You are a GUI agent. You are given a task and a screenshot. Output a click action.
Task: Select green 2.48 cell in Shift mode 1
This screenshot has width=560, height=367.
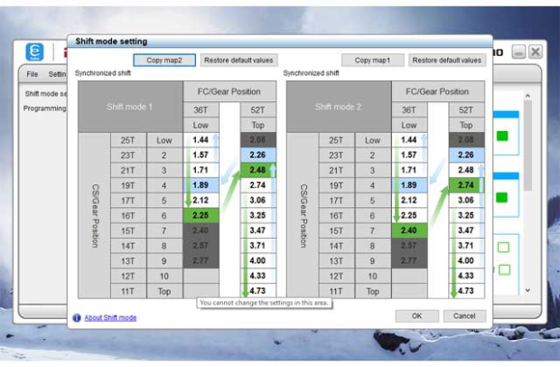point(257,170)
